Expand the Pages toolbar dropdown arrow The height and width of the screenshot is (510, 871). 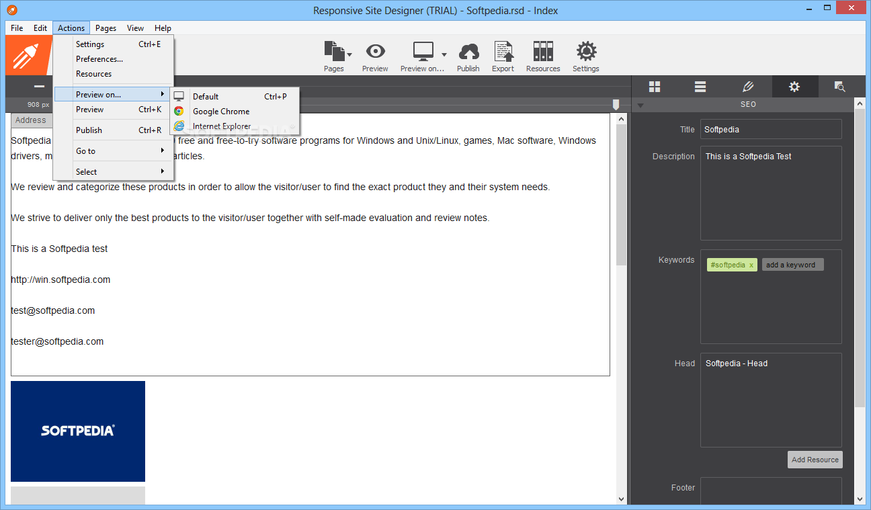click(x=349, y=54)
